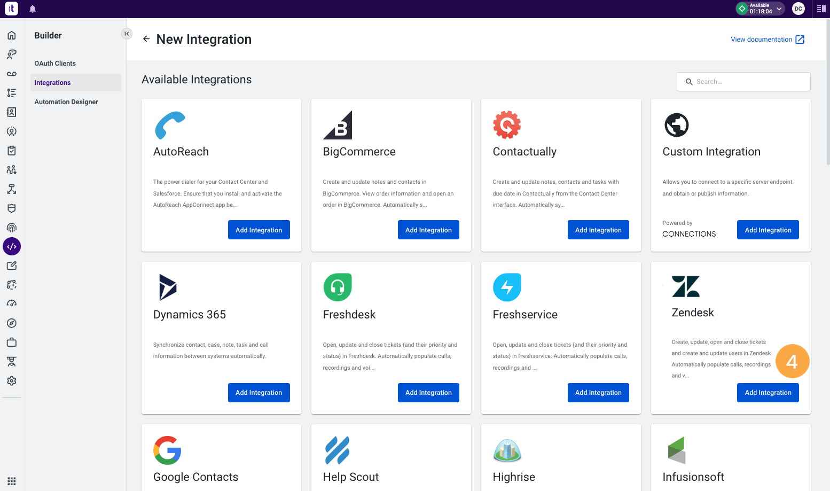Add the Contactually integration
This screenshot has height=491, width=830.
pyautogui.click(x=598, y=230)
